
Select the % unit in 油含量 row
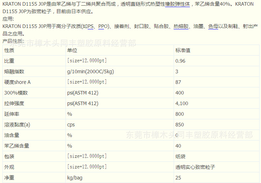70,135
